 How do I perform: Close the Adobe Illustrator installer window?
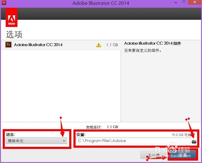point(195,2)
